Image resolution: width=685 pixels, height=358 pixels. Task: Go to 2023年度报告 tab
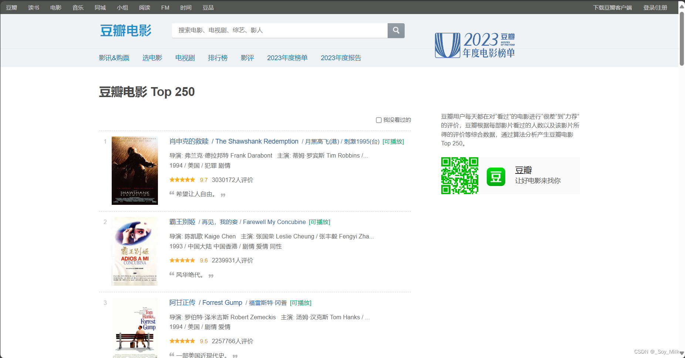coord(341,58)
